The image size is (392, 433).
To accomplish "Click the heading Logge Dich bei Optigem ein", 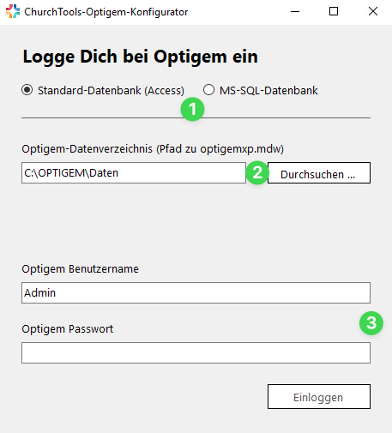I will 141,57.
